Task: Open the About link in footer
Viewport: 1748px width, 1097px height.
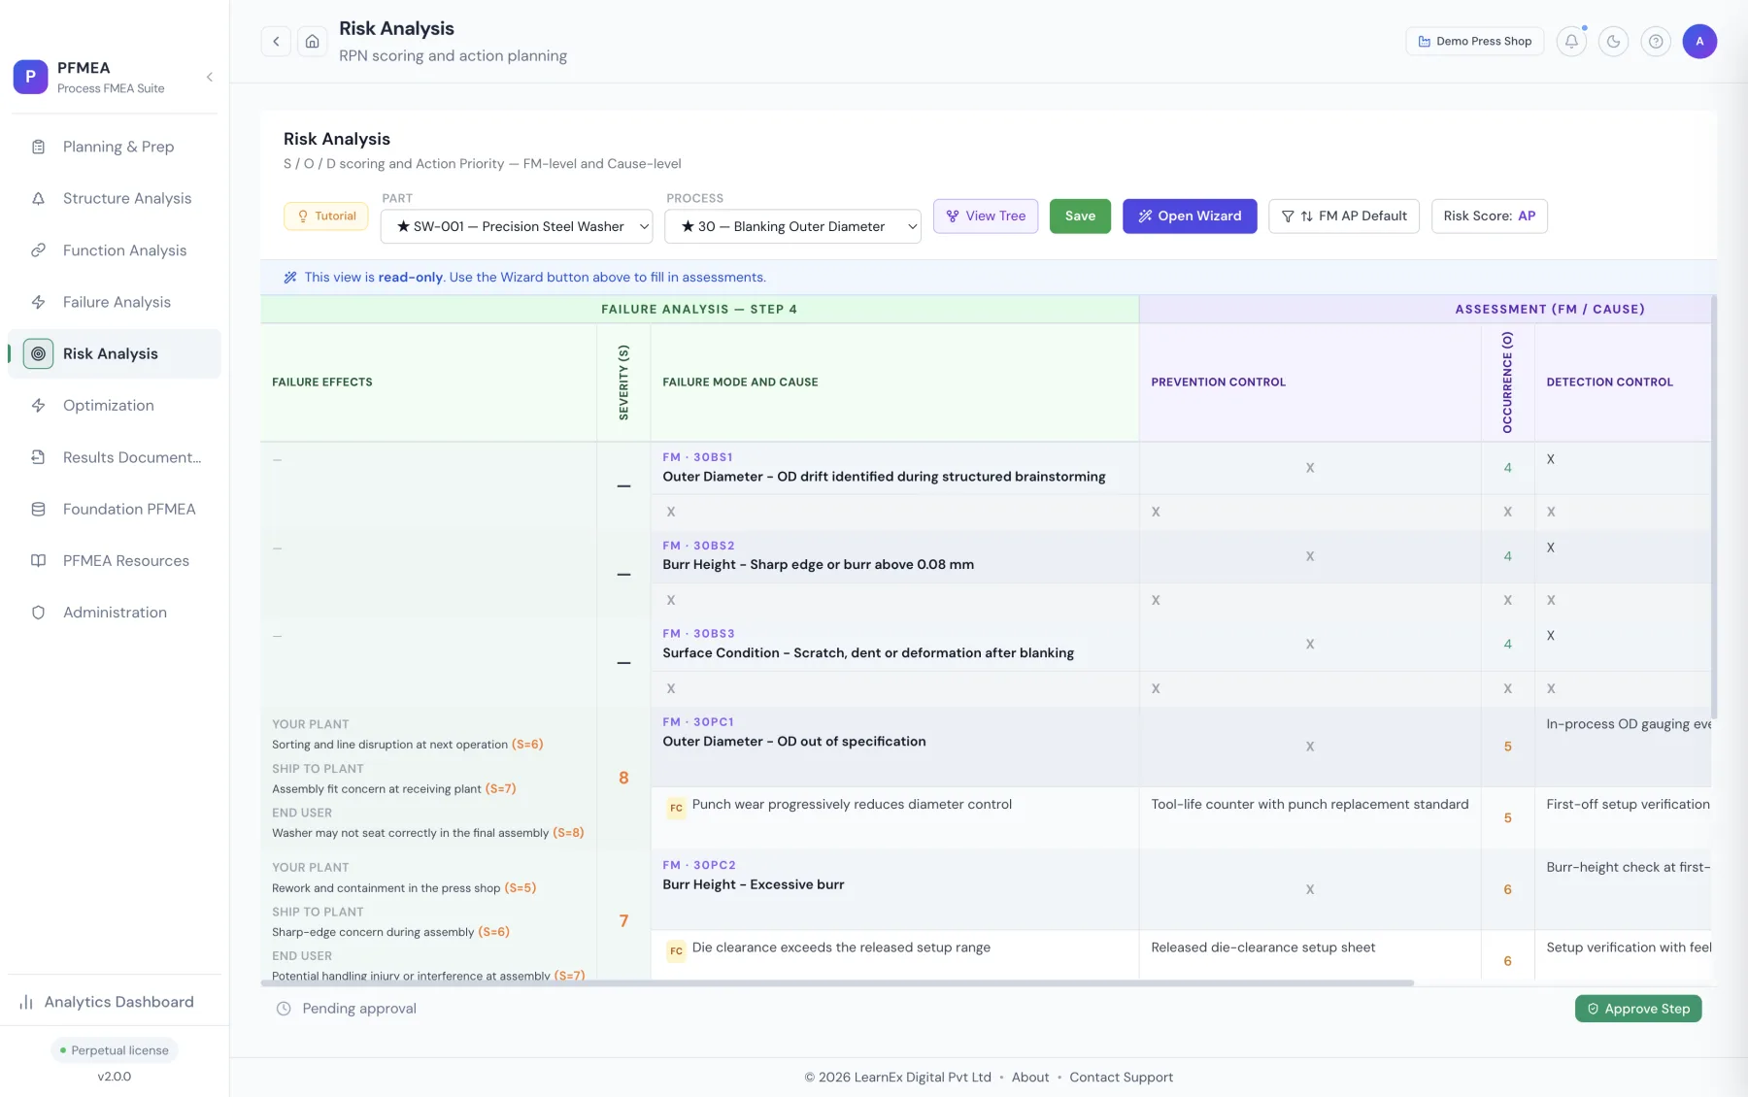Action: coord(1030,1077)
